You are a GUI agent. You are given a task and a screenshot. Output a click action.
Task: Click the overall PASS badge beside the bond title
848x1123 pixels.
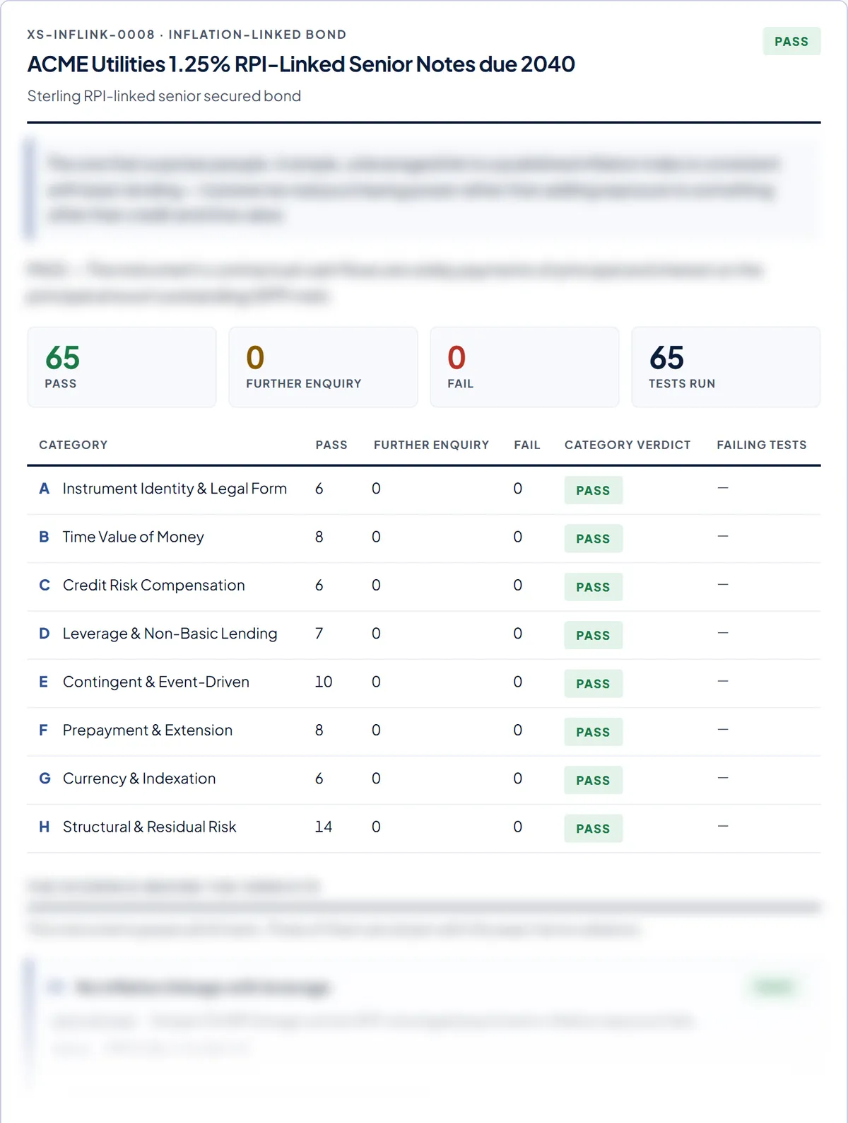(x=791, y=41)
